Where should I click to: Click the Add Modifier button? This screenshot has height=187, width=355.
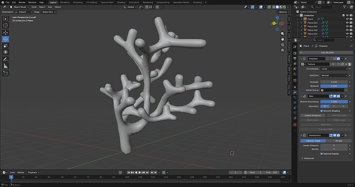(326, 53)
